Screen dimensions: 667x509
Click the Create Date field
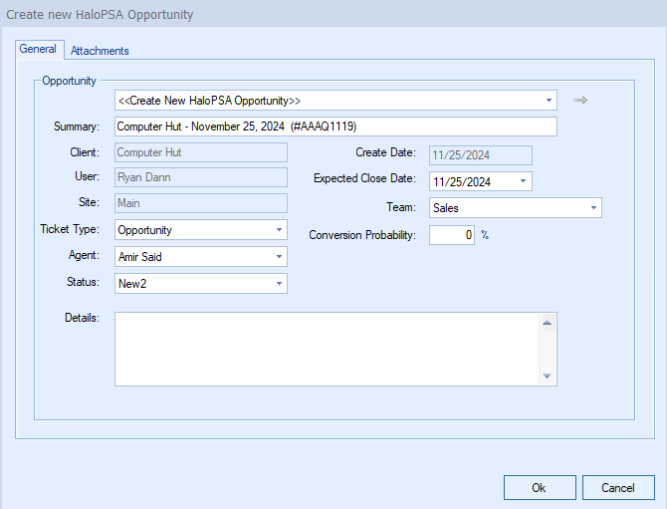click(480, 155)
